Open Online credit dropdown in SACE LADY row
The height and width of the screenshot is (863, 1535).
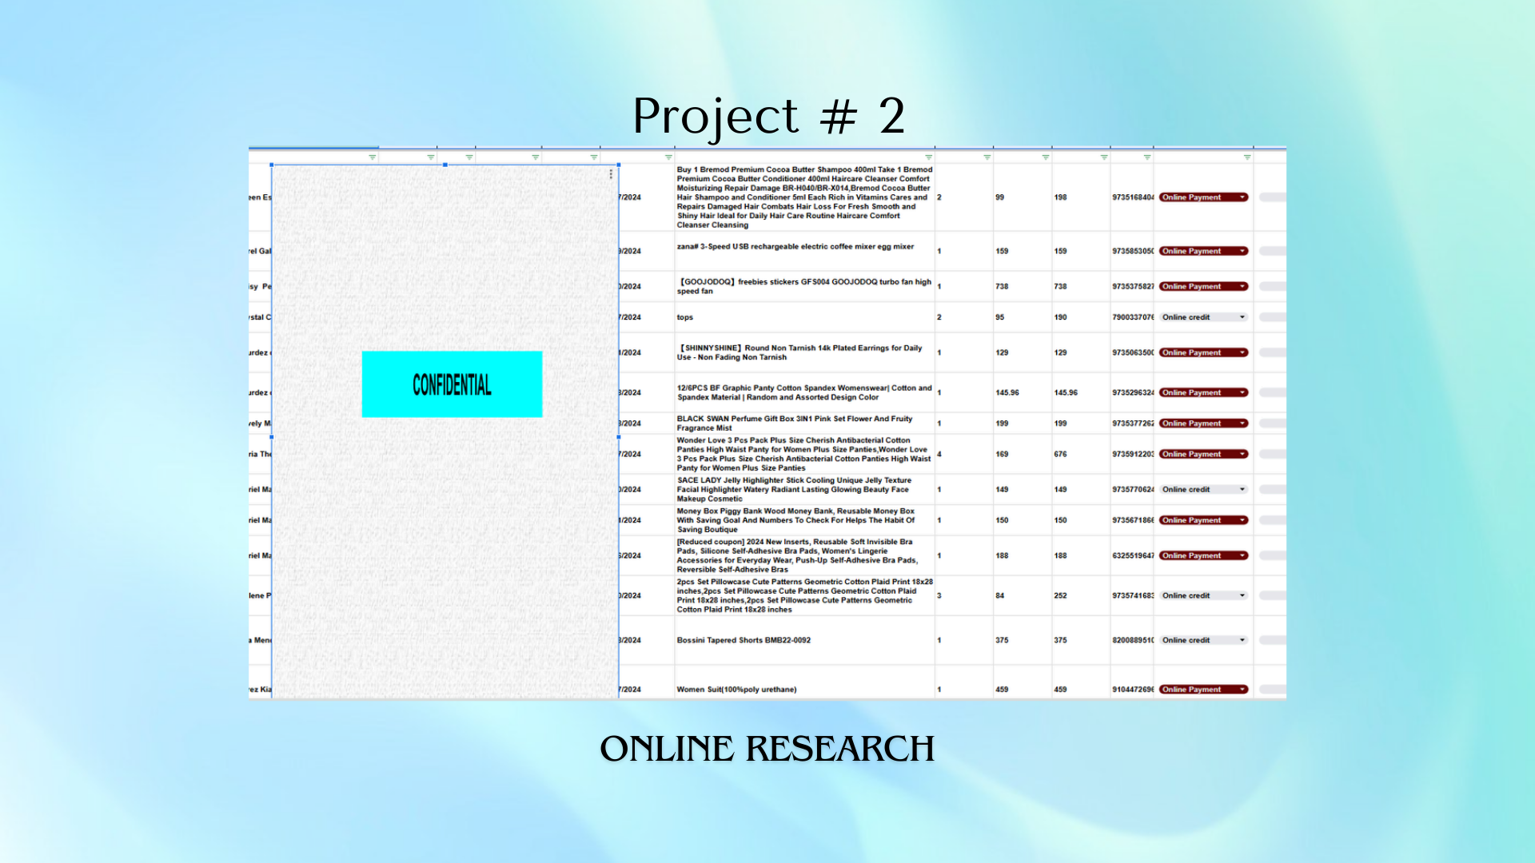tap(1242, 489)
